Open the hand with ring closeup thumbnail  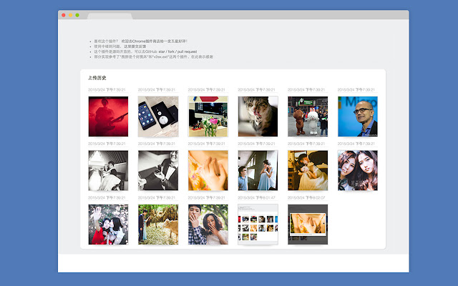pos(208,170)
